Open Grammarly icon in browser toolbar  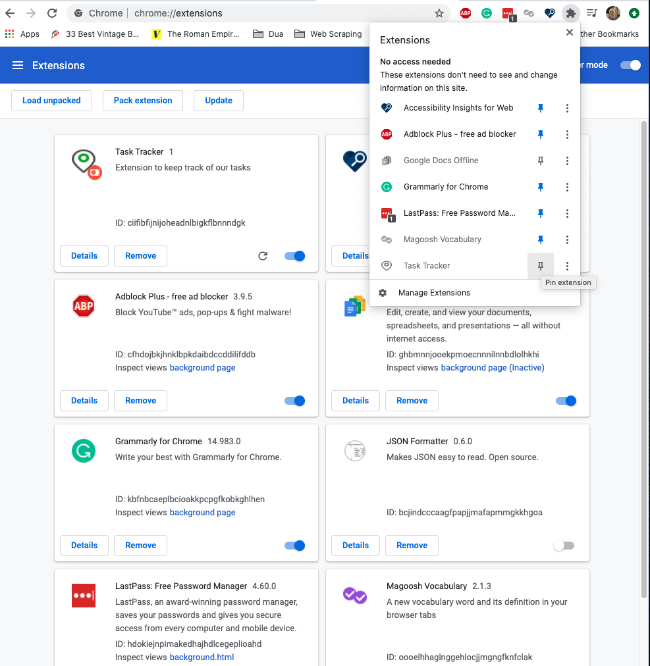point(486,13)
